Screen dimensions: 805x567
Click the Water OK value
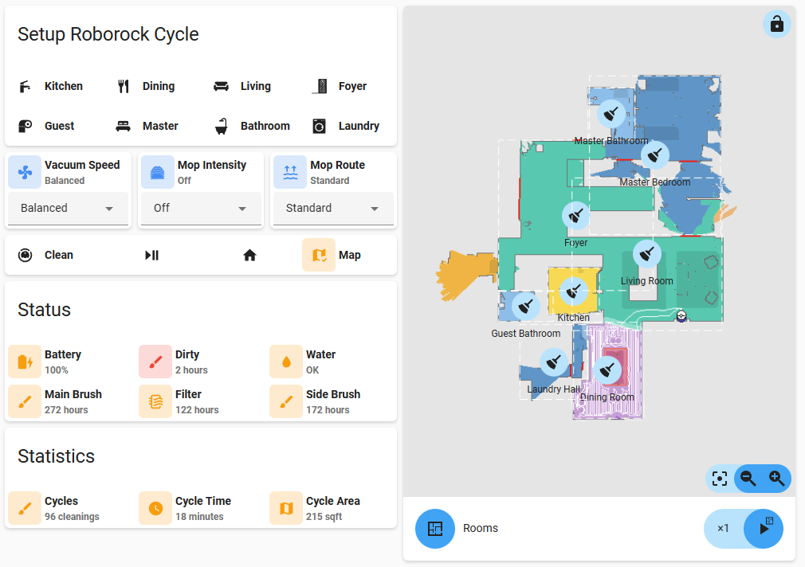point(312,370)
